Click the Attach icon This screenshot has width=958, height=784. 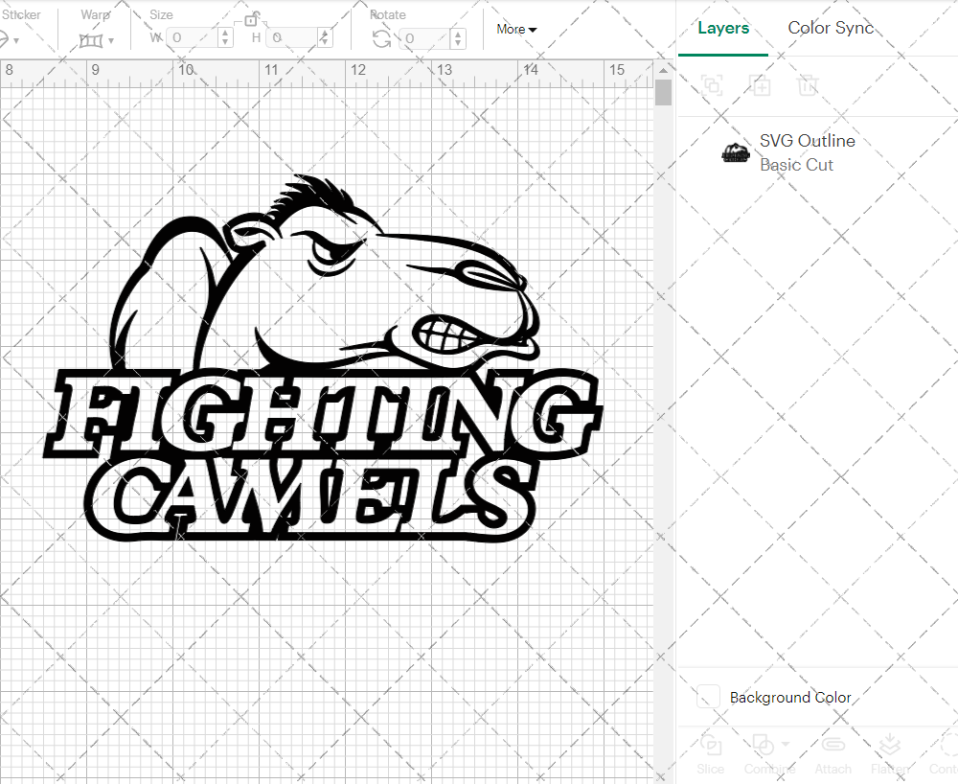point(833,745)
